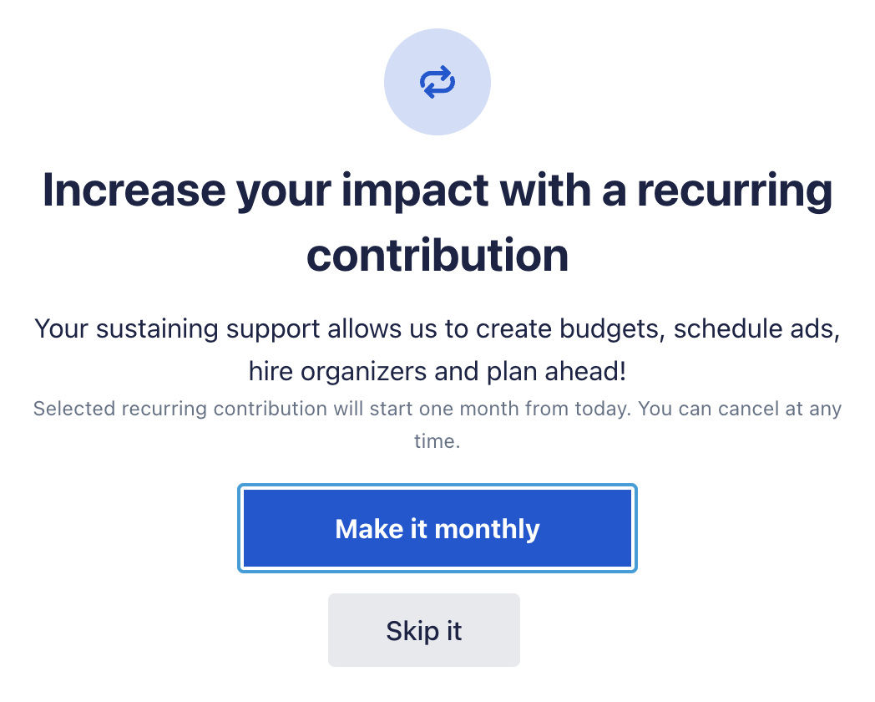Image resolution: width=875 pixels, height=702 pixels.
Task: Click the word "Increase" in the heading
Action: click(x=133, y=191)
